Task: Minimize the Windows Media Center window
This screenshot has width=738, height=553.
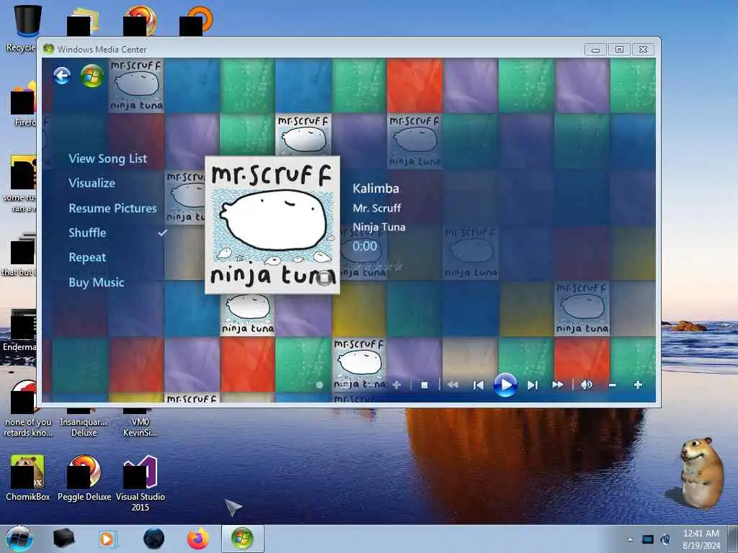Action: pos(595,50)
